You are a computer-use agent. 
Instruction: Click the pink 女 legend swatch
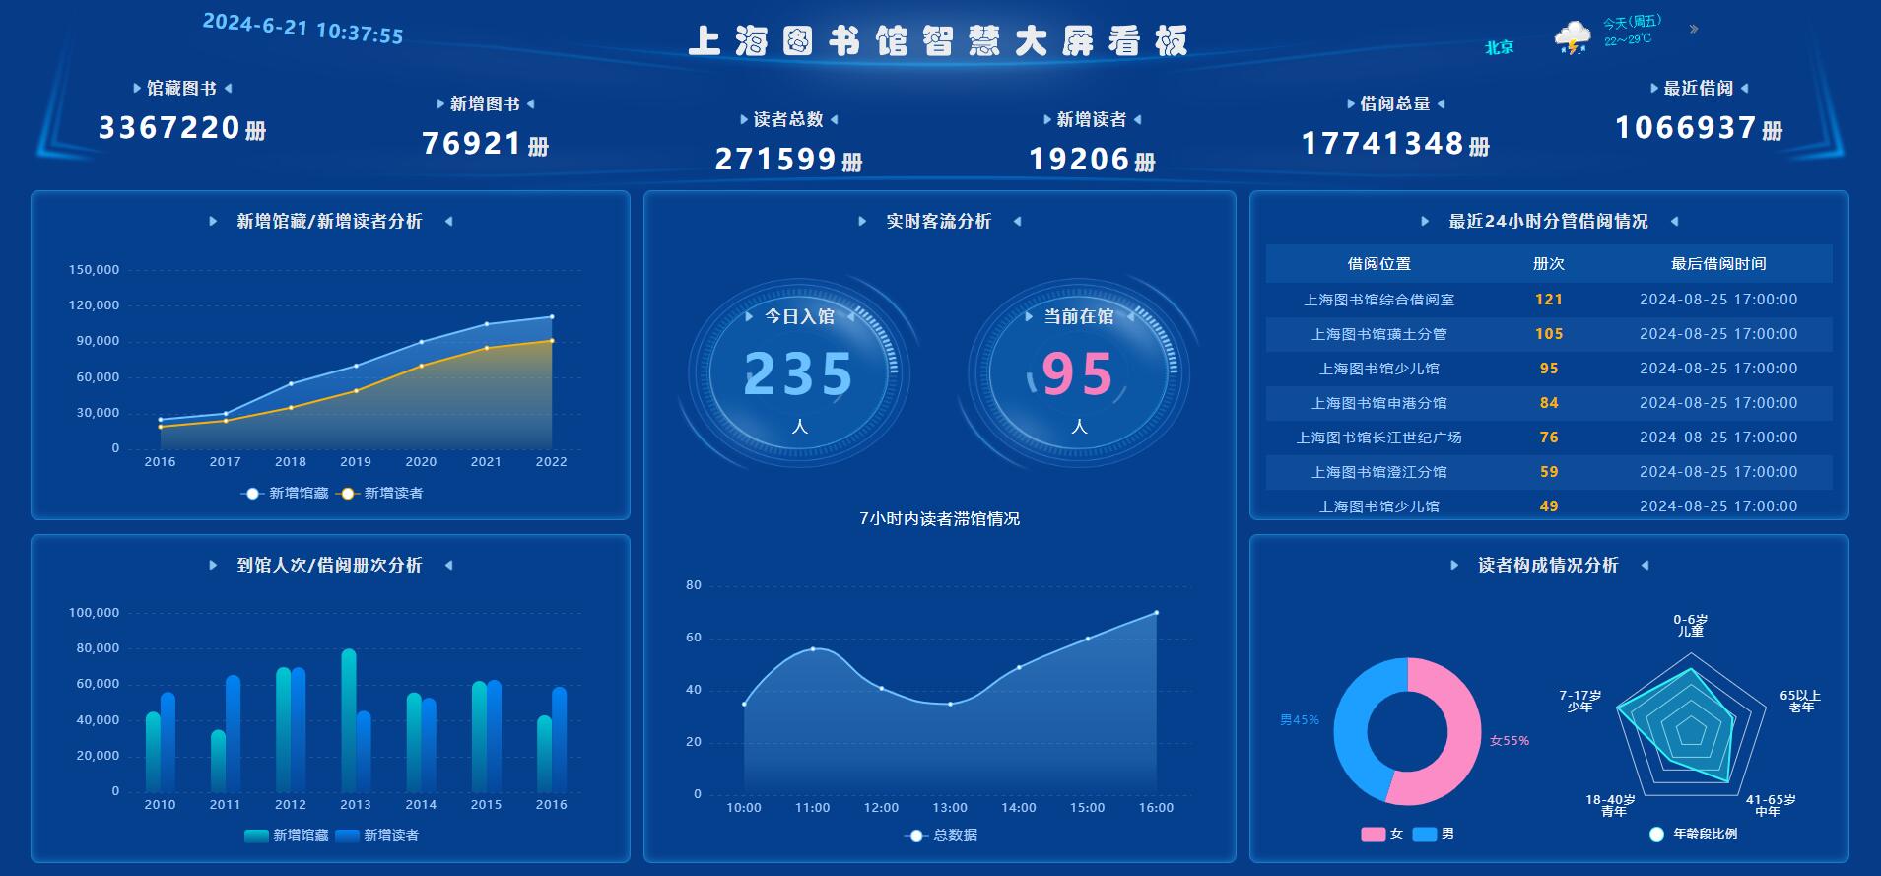coord(1373,835)
